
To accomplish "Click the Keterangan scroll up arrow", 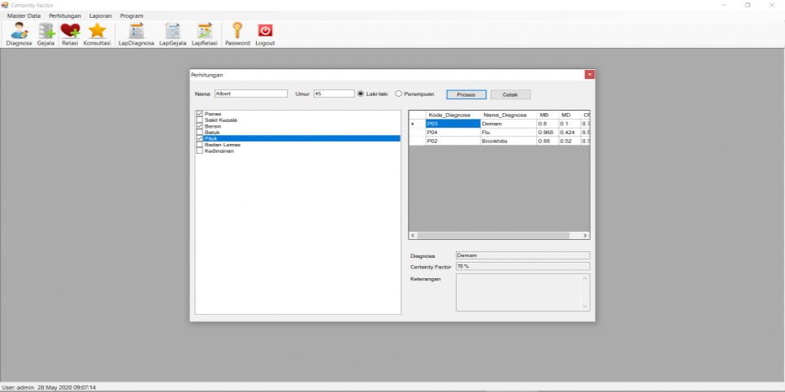I will click(x=585, y=278).
